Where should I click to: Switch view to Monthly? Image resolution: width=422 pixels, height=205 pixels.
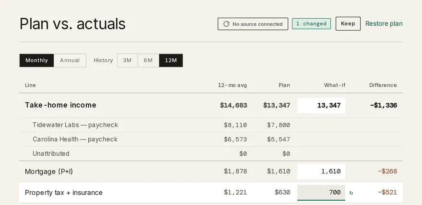pos(36,60)
